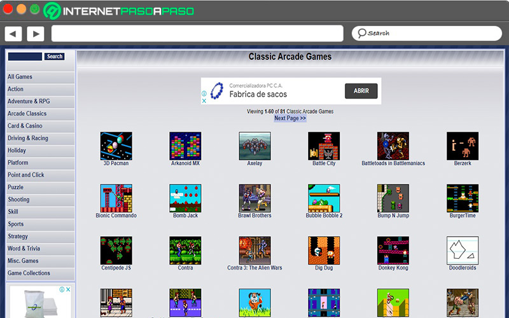The width and height of the screenshot is (509, 318).
Task: Click the duck hunt dog game thumbnail
Action: point(255,303)
